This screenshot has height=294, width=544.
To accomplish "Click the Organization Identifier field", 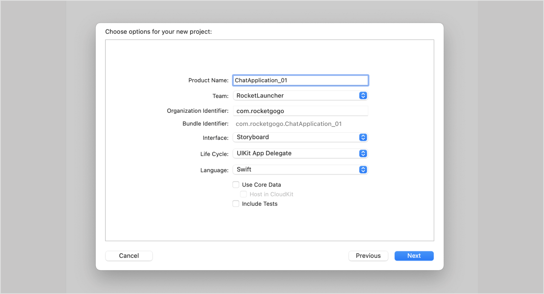I will [x=300, y=110].
